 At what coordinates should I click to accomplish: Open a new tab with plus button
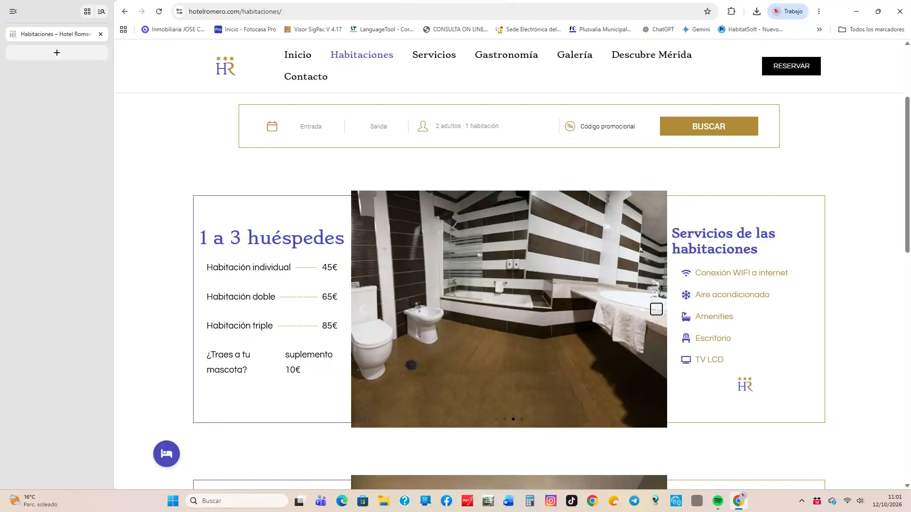tap(57, 53)
